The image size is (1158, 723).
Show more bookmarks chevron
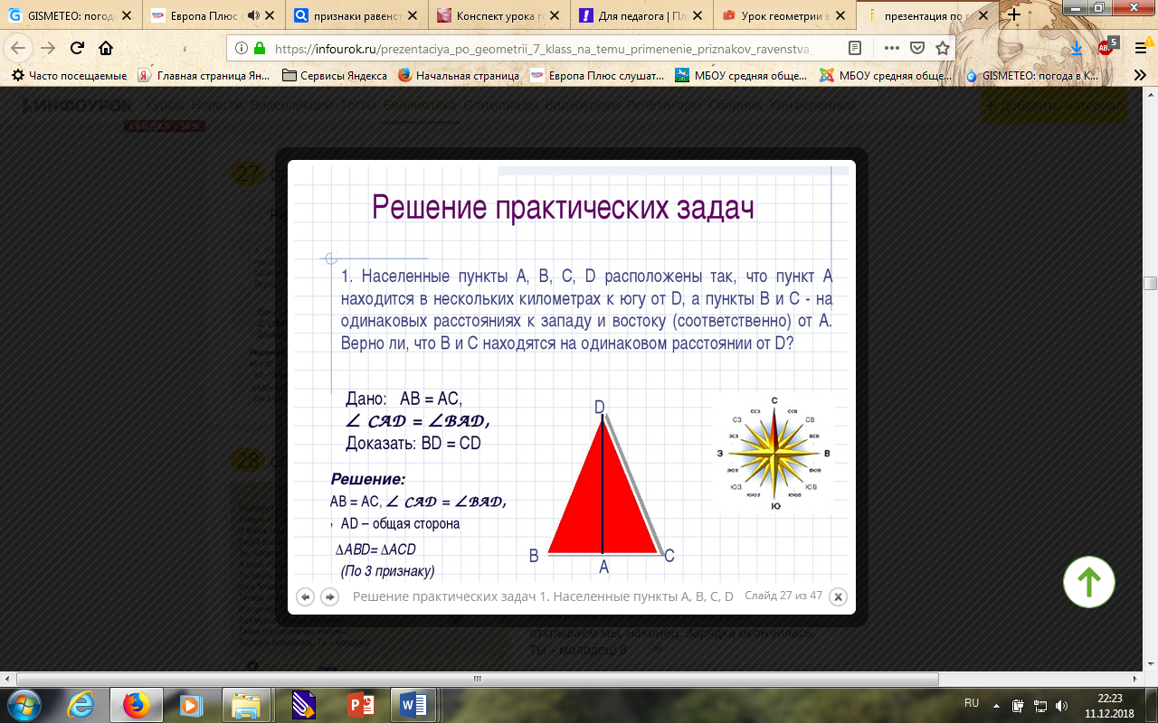click(x=1140, y=76)
